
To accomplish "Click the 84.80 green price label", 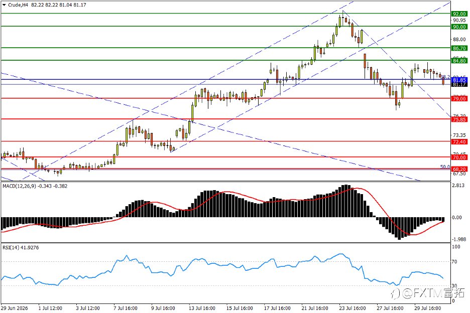I will tap(459, 61).
